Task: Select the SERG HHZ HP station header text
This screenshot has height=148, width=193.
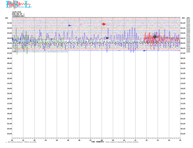Action: click(18, 14)
